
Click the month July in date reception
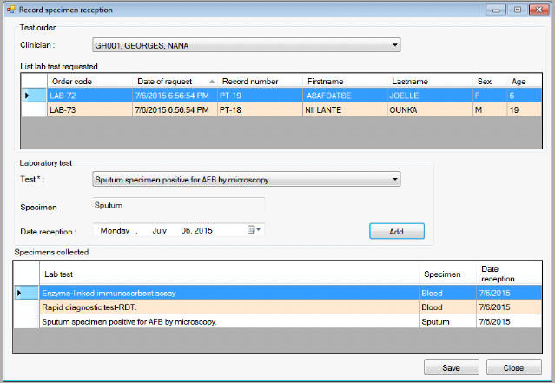coord(159,230)
